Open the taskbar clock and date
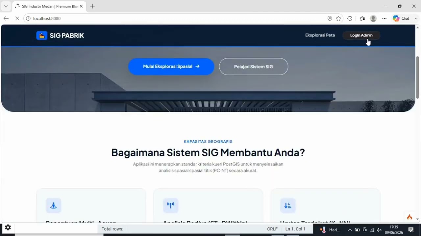 tap(394, 230)
